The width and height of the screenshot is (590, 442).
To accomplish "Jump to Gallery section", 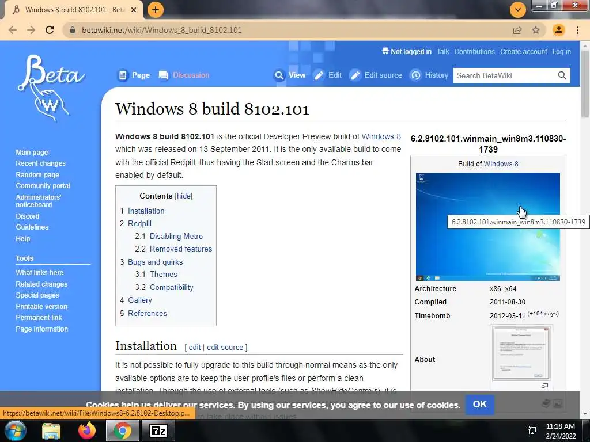I will pyautogui.click(x=140, y=300).
